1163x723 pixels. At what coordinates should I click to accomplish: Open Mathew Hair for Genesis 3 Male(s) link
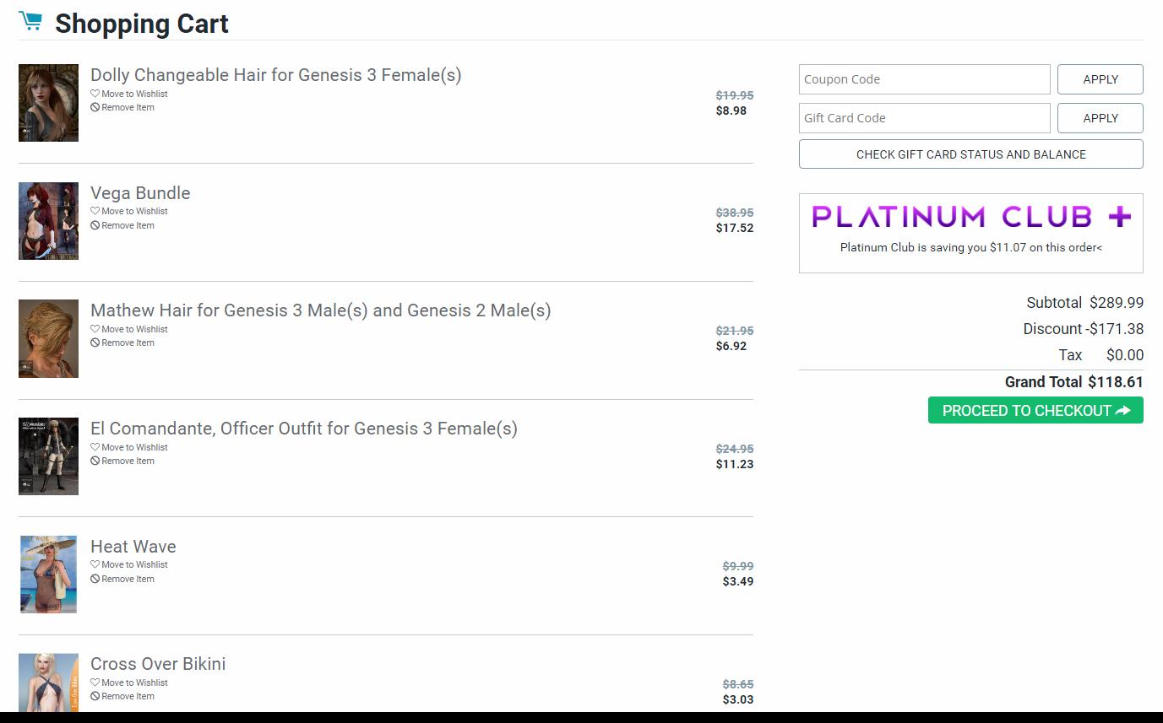point(320,310)
